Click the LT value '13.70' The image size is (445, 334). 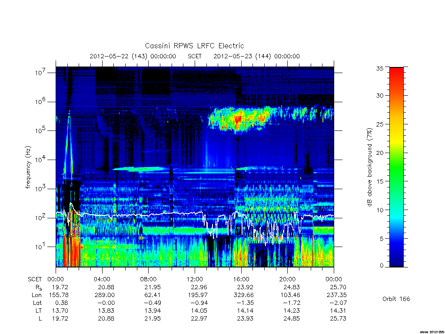(60, 311)
